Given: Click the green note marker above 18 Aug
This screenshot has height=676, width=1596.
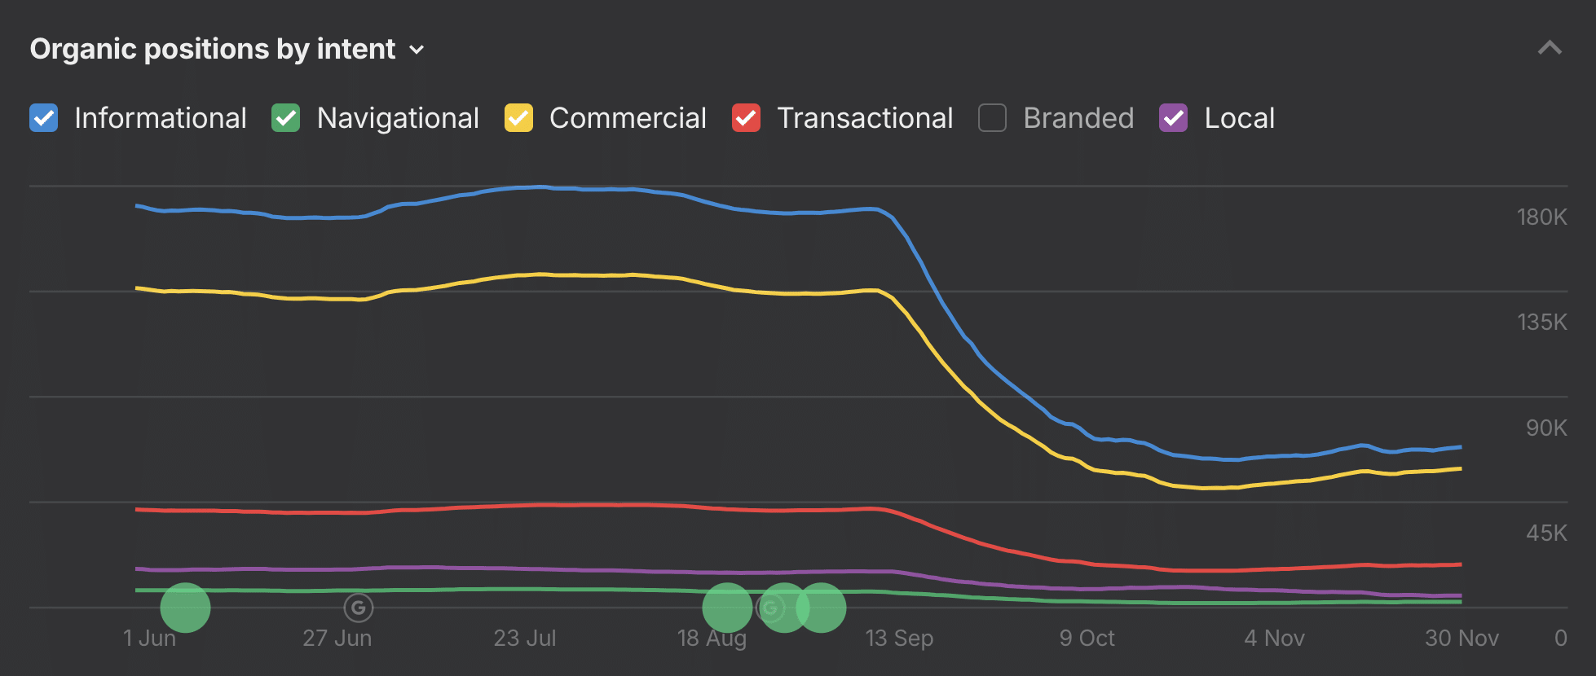Looking at the screenshot, I should pyautogui.click(x=727, y=608).
